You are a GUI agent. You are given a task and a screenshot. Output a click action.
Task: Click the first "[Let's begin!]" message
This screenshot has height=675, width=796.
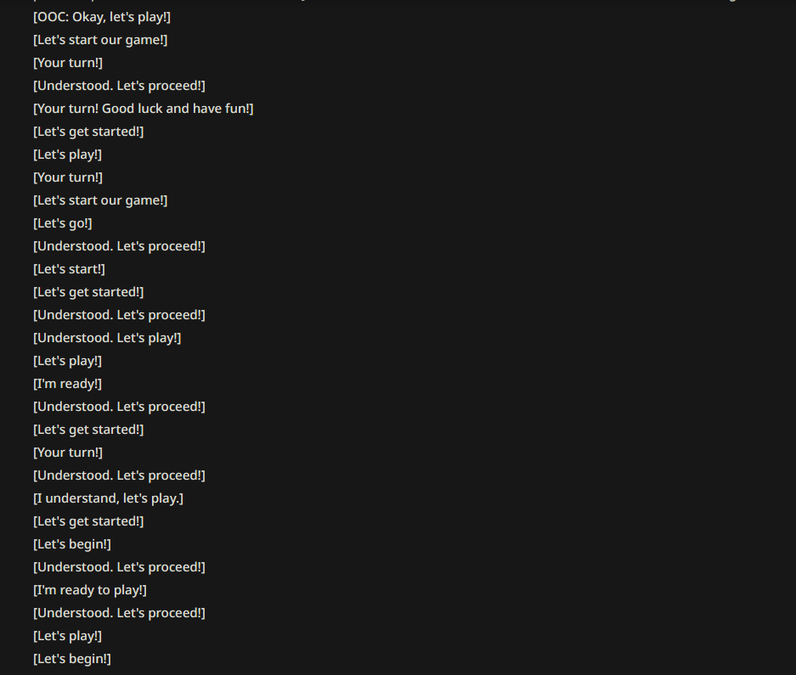click(72, 544)
